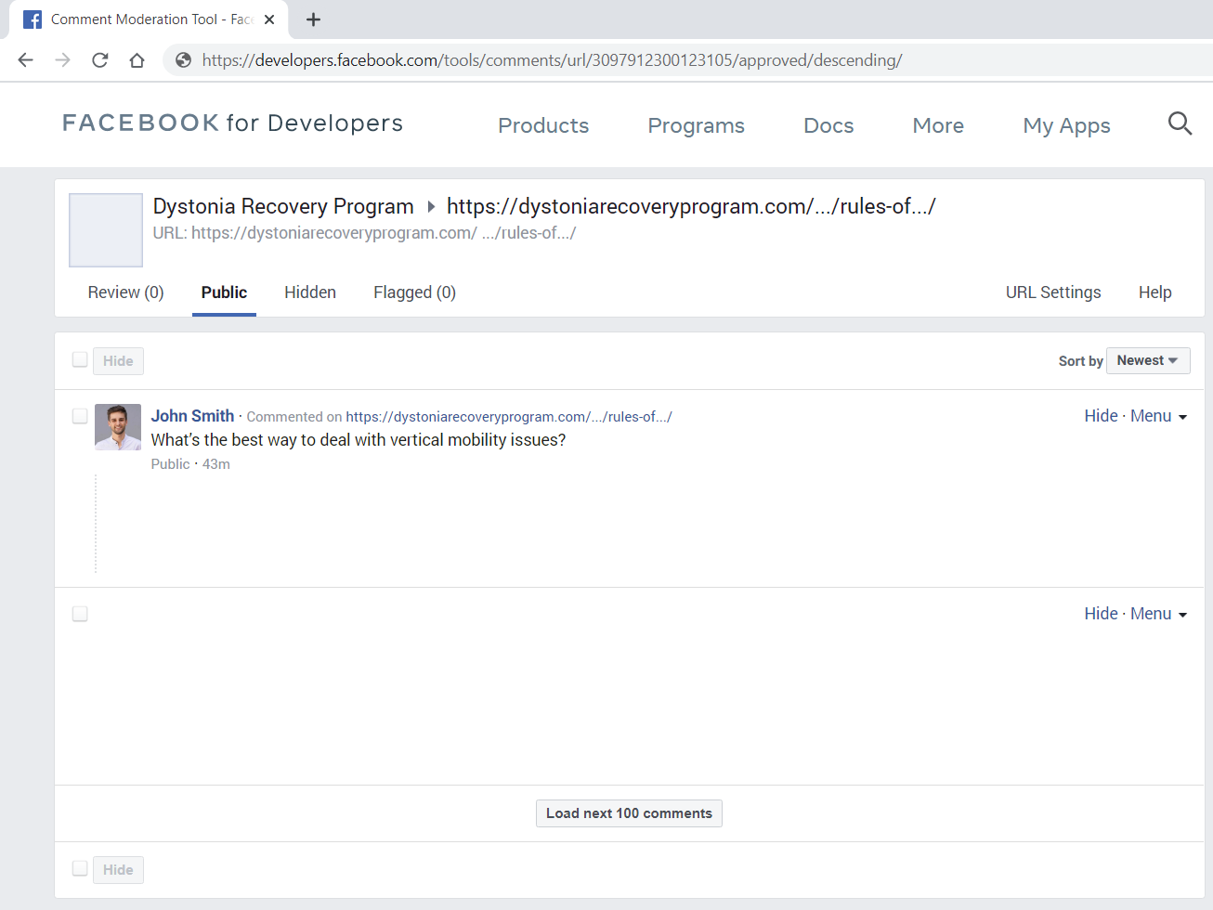Check the bottom select-all checkbox
The height and width of the screenshot is (910, 1213).
(80, 868)
